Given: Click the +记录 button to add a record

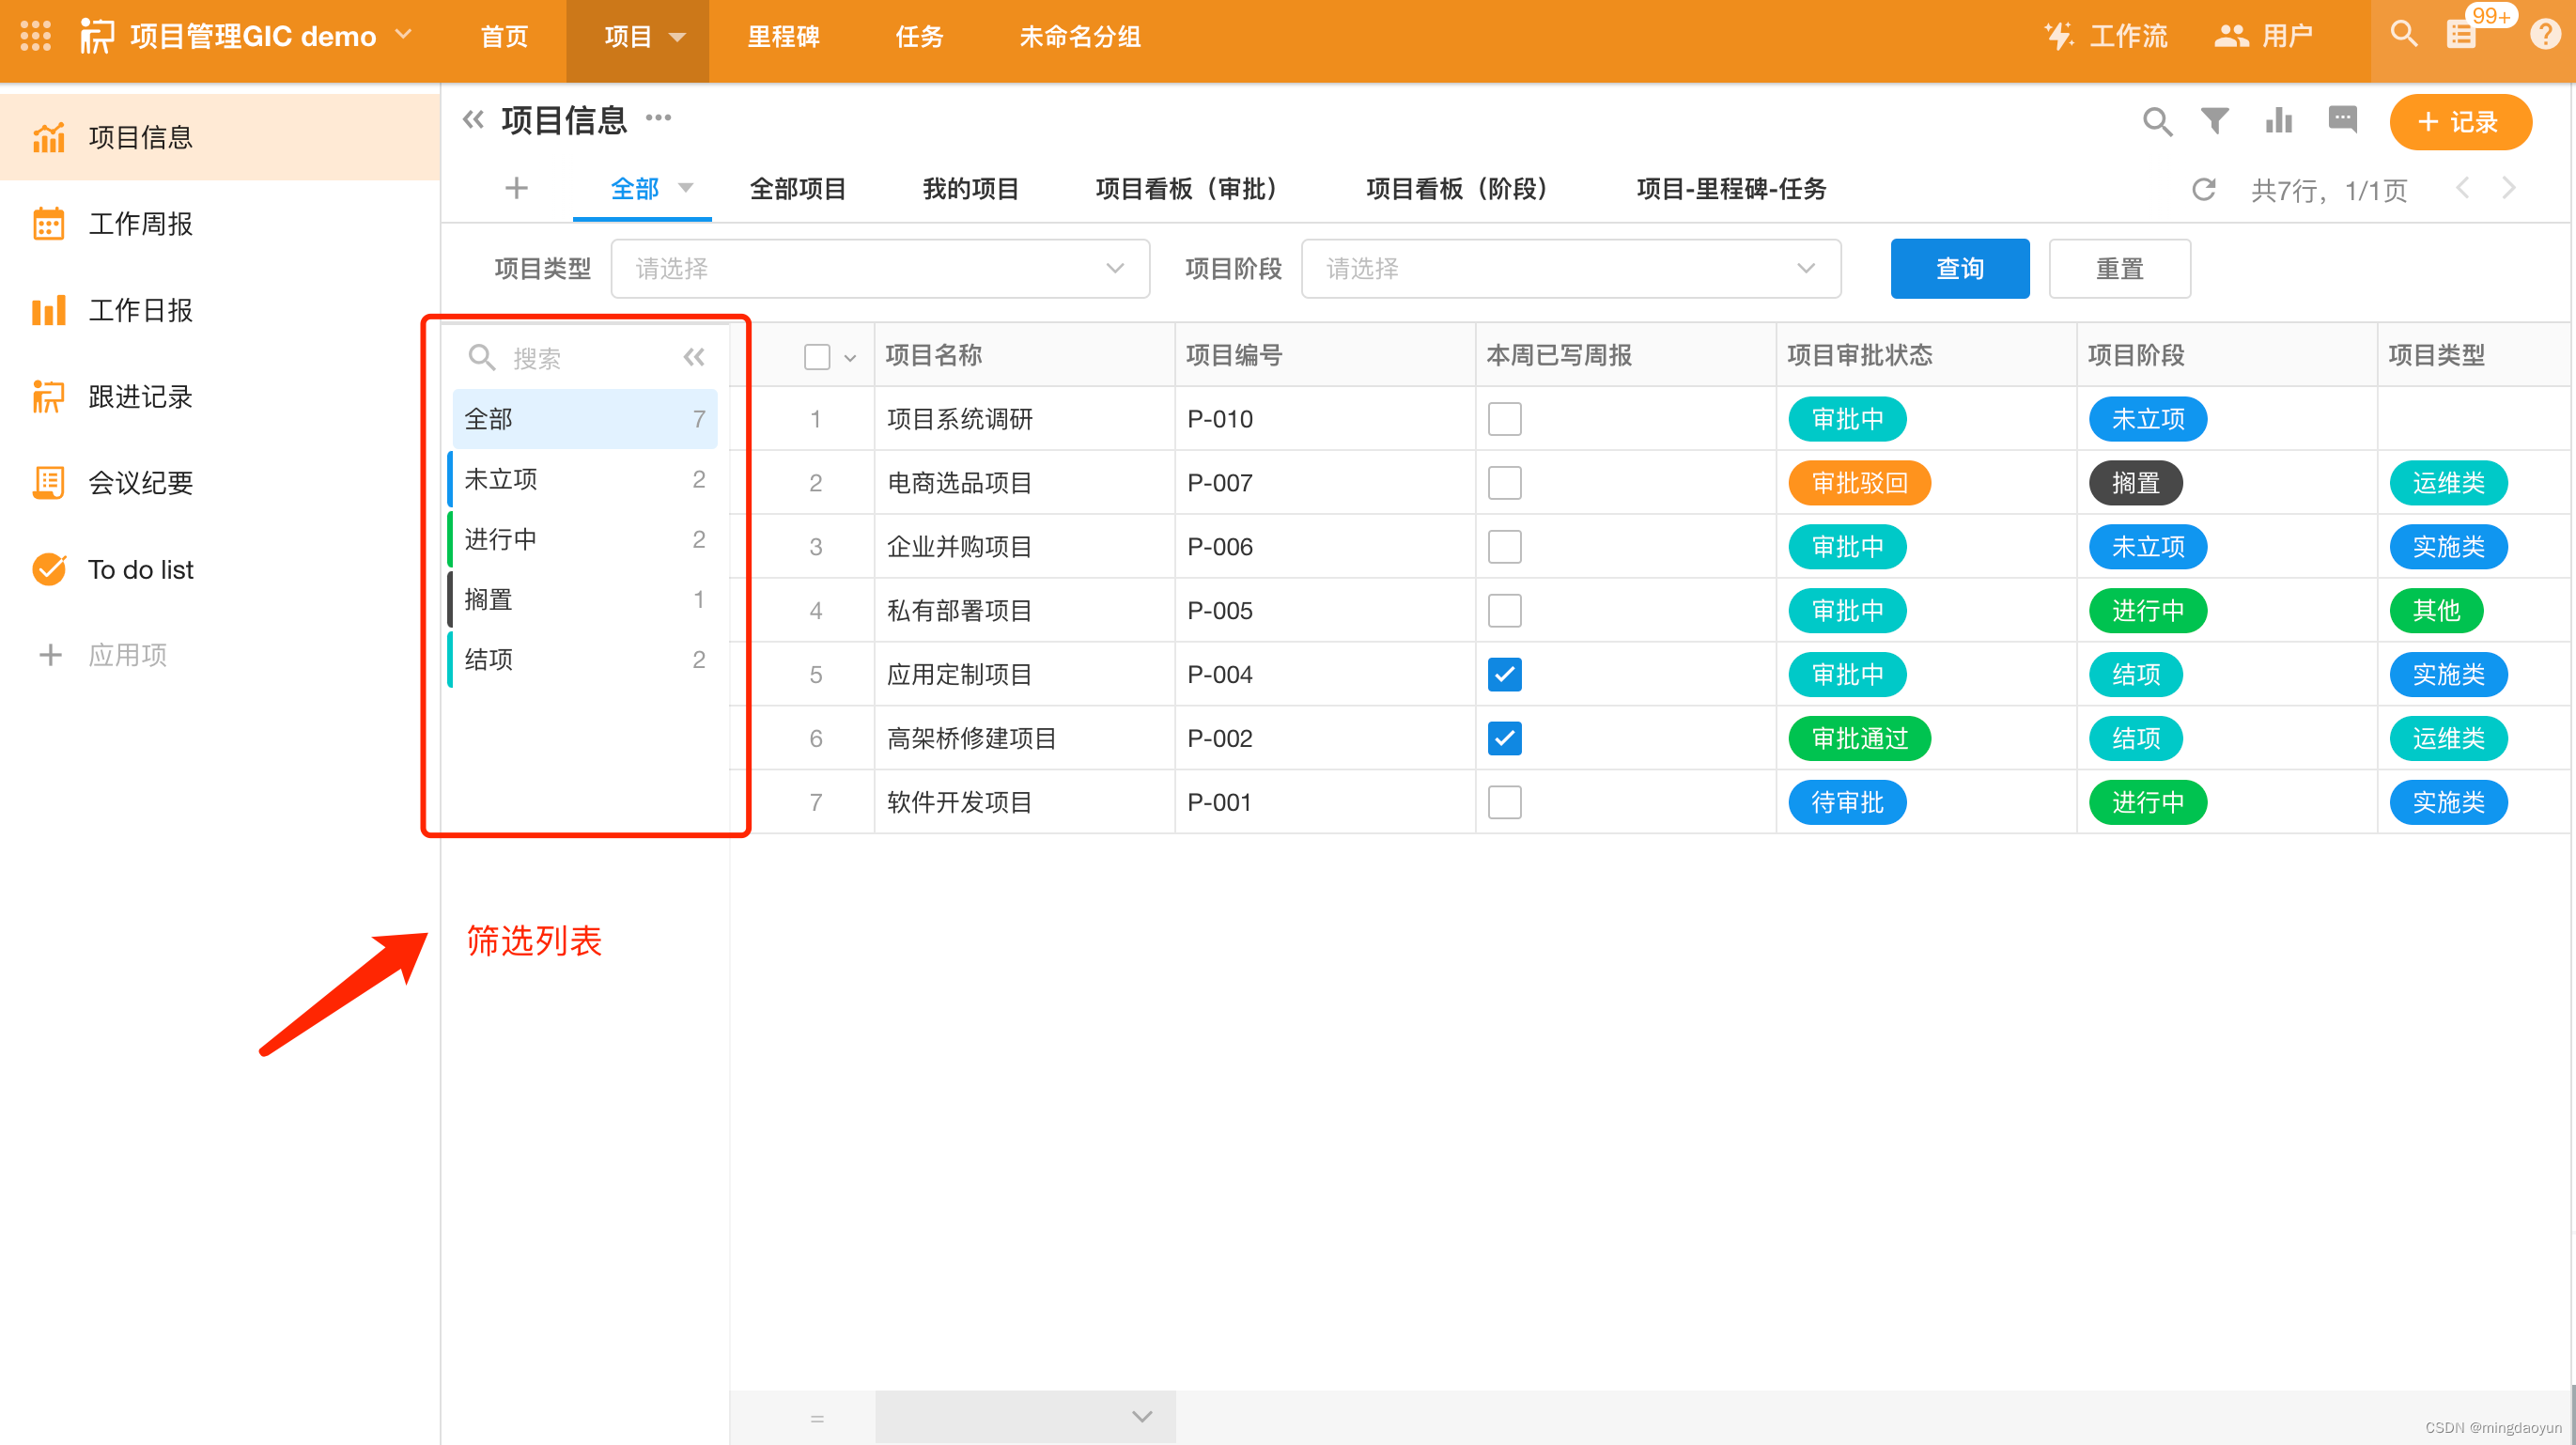Looking at the screenshot, I should point(2460,122).
